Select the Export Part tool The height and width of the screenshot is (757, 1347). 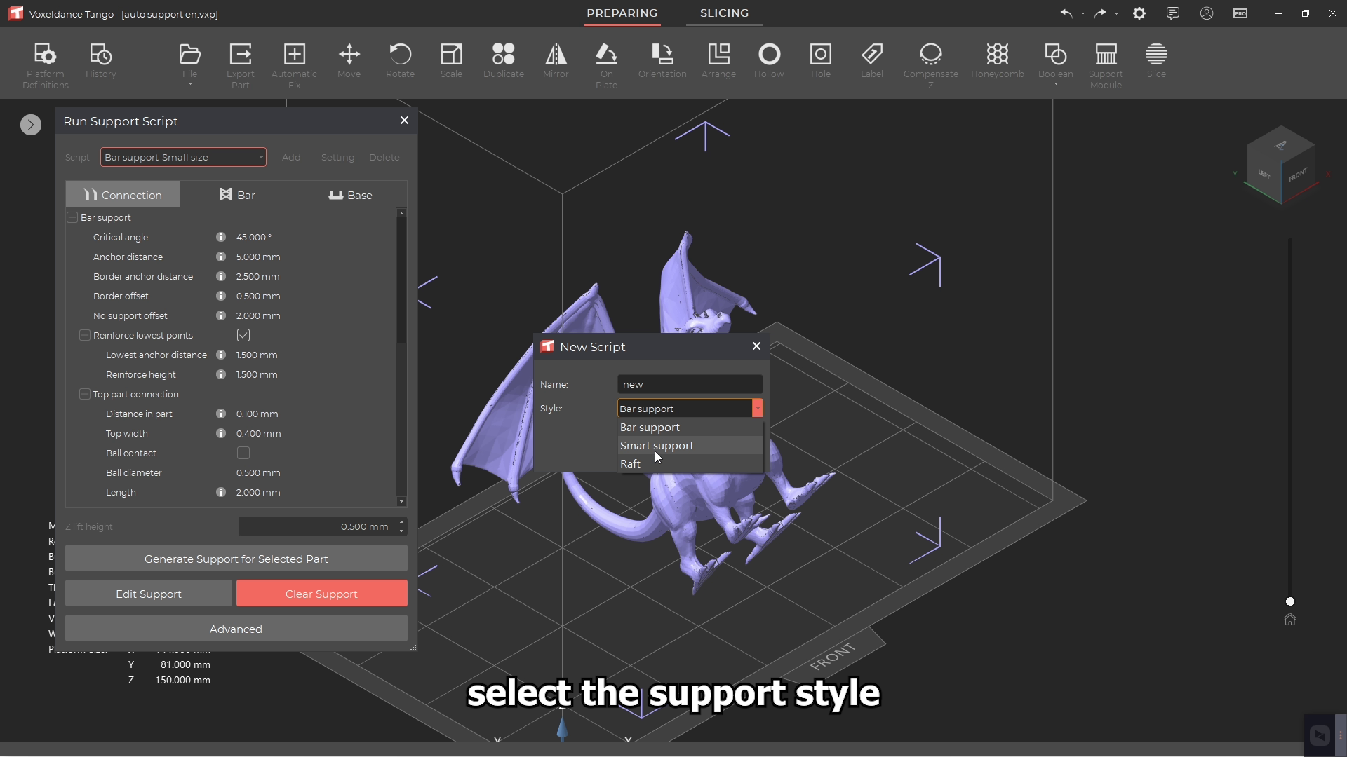click(241, 65)
